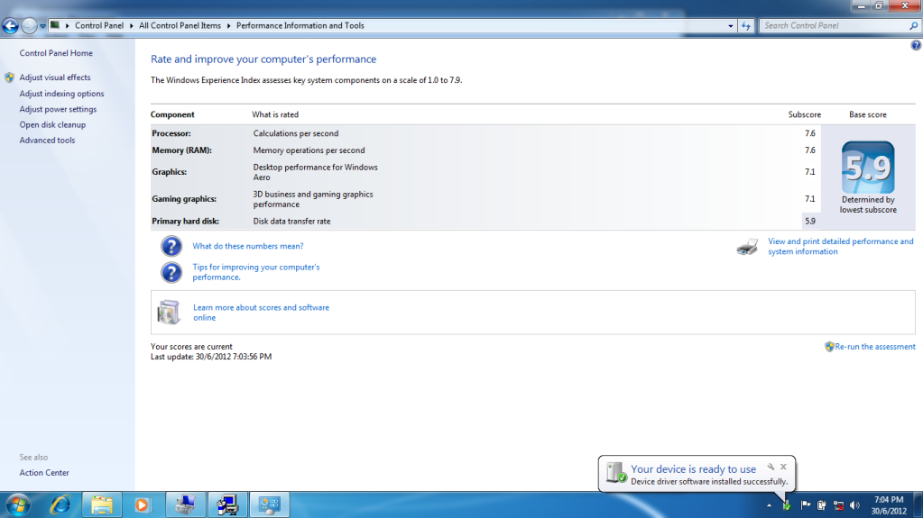Click the Forward navigation arrow
Image resolution: width=923 pixels, height=518 pixels.
pos(29,26)
